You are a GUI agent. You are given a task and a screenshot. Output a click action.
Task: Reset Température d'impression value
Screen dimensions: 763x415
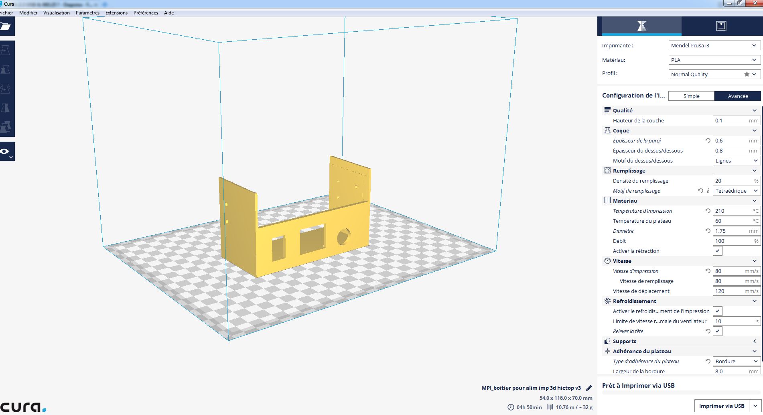click(x=708, y=211)
